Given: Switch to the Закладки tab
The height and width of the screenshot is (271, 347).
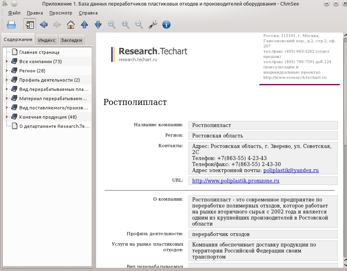Looking at the screenshot, I should [x=72, y=40].
